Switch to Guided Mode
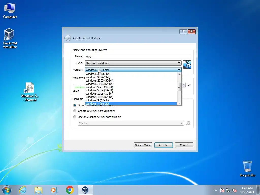This screenshot has height=195, width=260. (x=143, y=145)
